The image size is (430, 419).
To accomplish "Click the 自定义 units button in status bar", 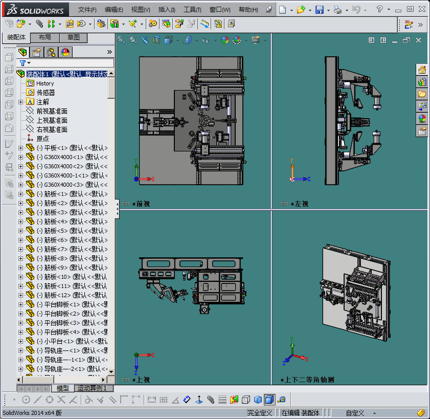I will 355,413.
